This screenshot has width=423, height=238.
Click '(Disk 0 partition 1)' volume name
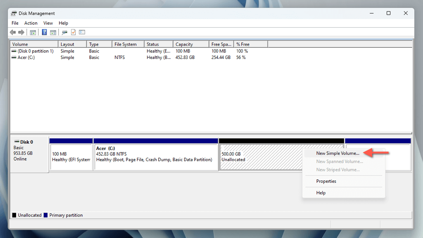click(x=36, y=51)
